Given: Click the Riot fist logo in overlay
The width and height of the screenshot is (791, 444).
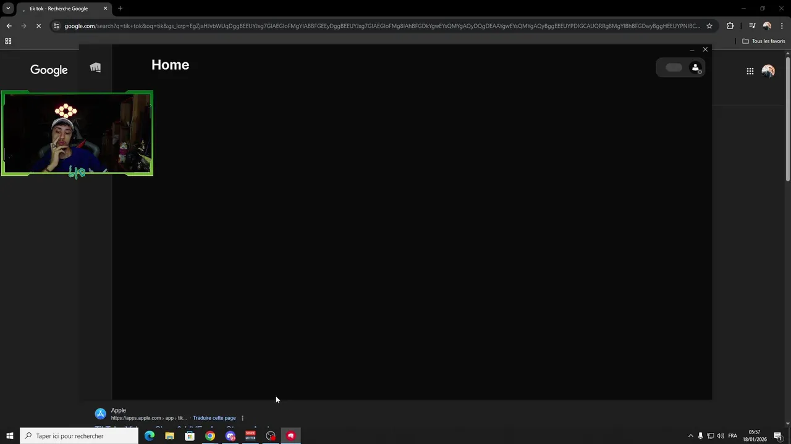Looking at the screenshot, I should click(x=95, y=67).
